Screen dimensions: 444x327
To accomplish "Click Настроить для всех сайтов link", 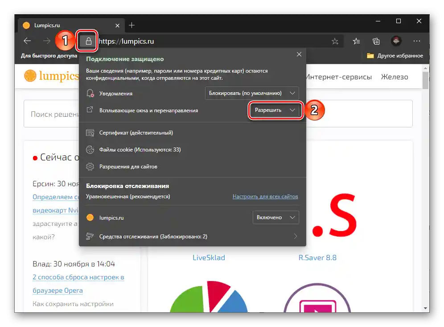I will tap(265, 196).
